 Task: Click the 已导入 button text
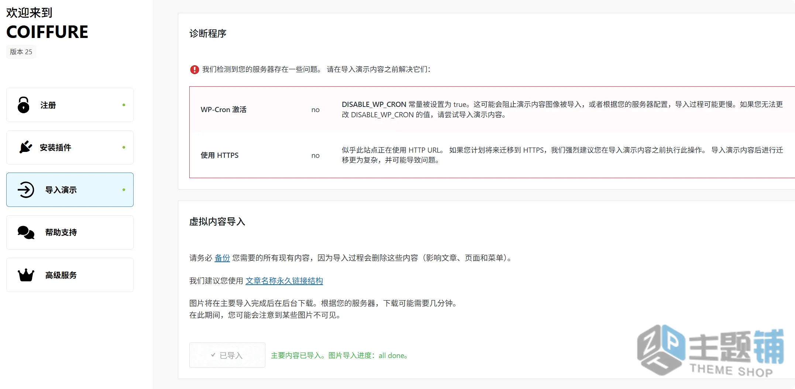(231, 355)
